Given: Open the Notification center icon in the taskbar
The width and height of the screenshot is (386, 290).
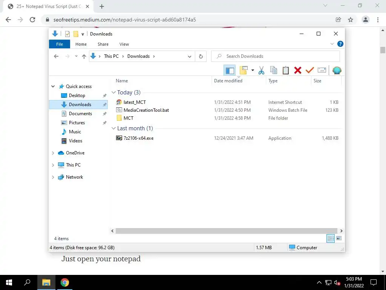Looking at the screenshot, I should tap(374, 282).
